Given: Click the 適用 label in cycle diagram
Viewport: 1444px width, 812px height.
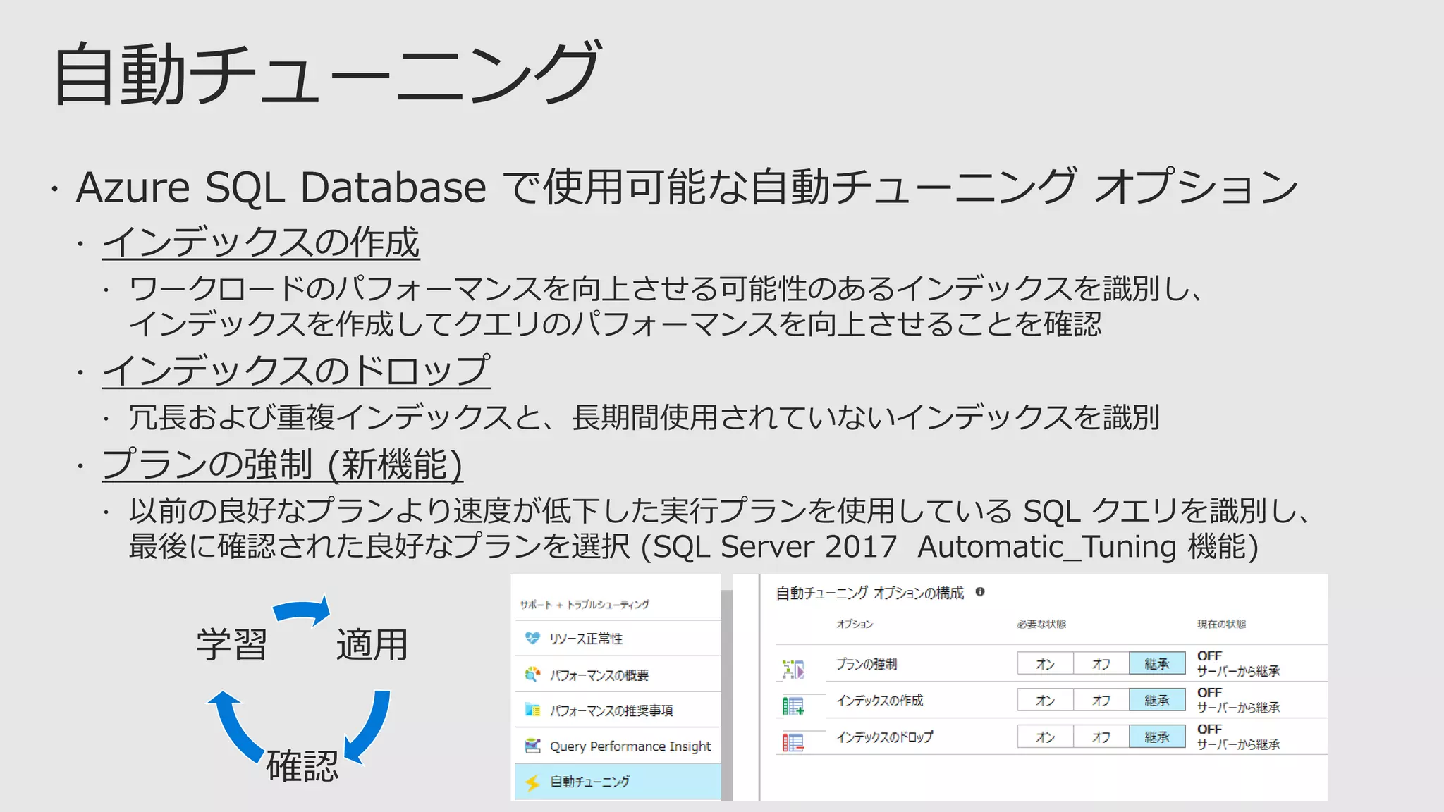Looking at the screenshot, I should pyautogui.click(x=372, y=644).
